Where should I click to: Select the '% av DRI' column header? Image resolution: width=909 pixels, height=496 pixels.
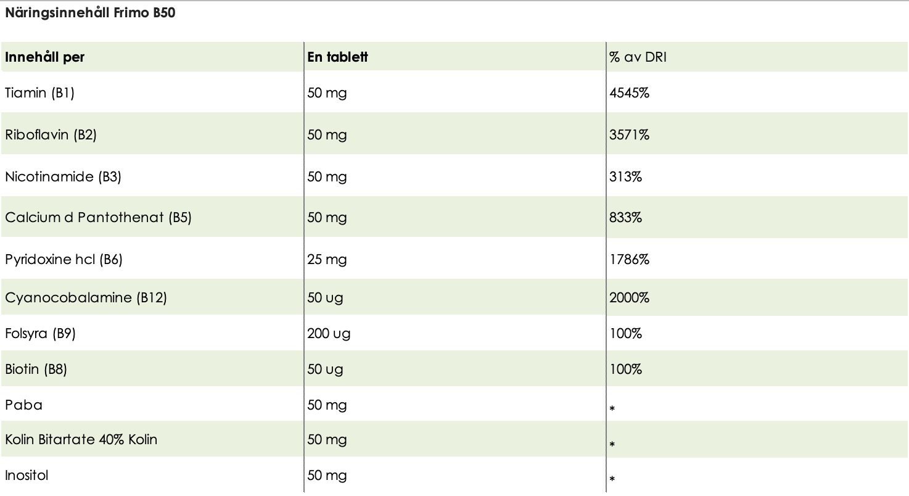pyautogui.click(x=638, y=57)
